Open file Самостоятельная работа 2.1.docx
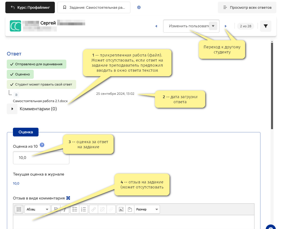The height and width of the screenshot is (229, 282). 40,101
